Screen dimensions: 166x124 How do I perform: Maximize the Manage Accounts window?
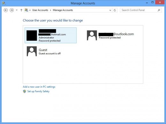(153, 3)
